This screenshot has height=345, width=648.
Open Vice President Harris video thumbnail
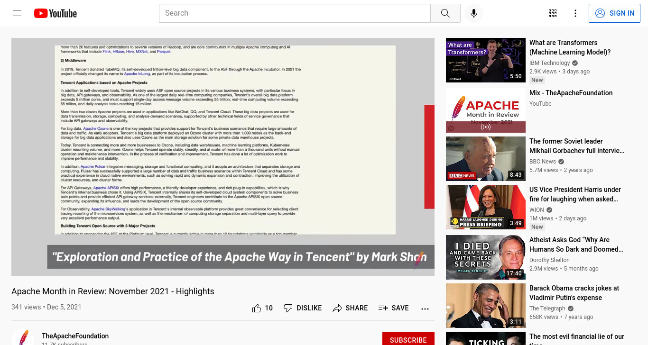pos(486,207)
